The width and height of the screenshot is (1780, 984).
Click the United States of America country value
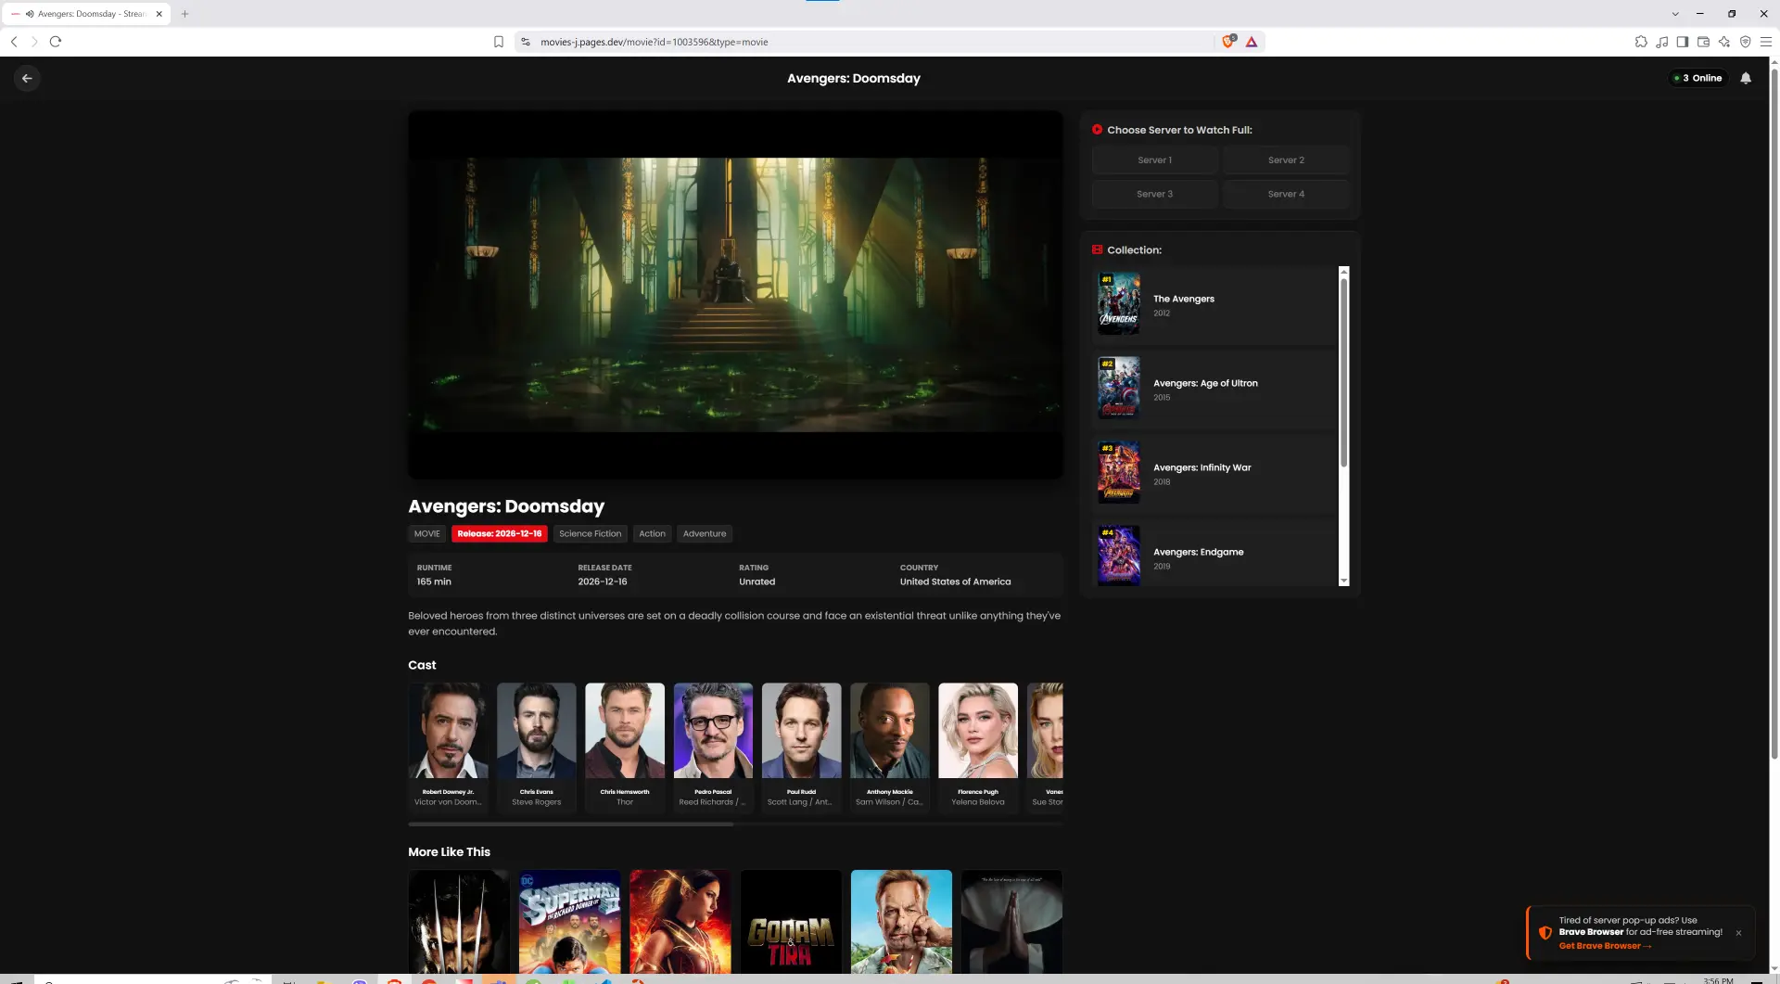(x=955, y=582)
